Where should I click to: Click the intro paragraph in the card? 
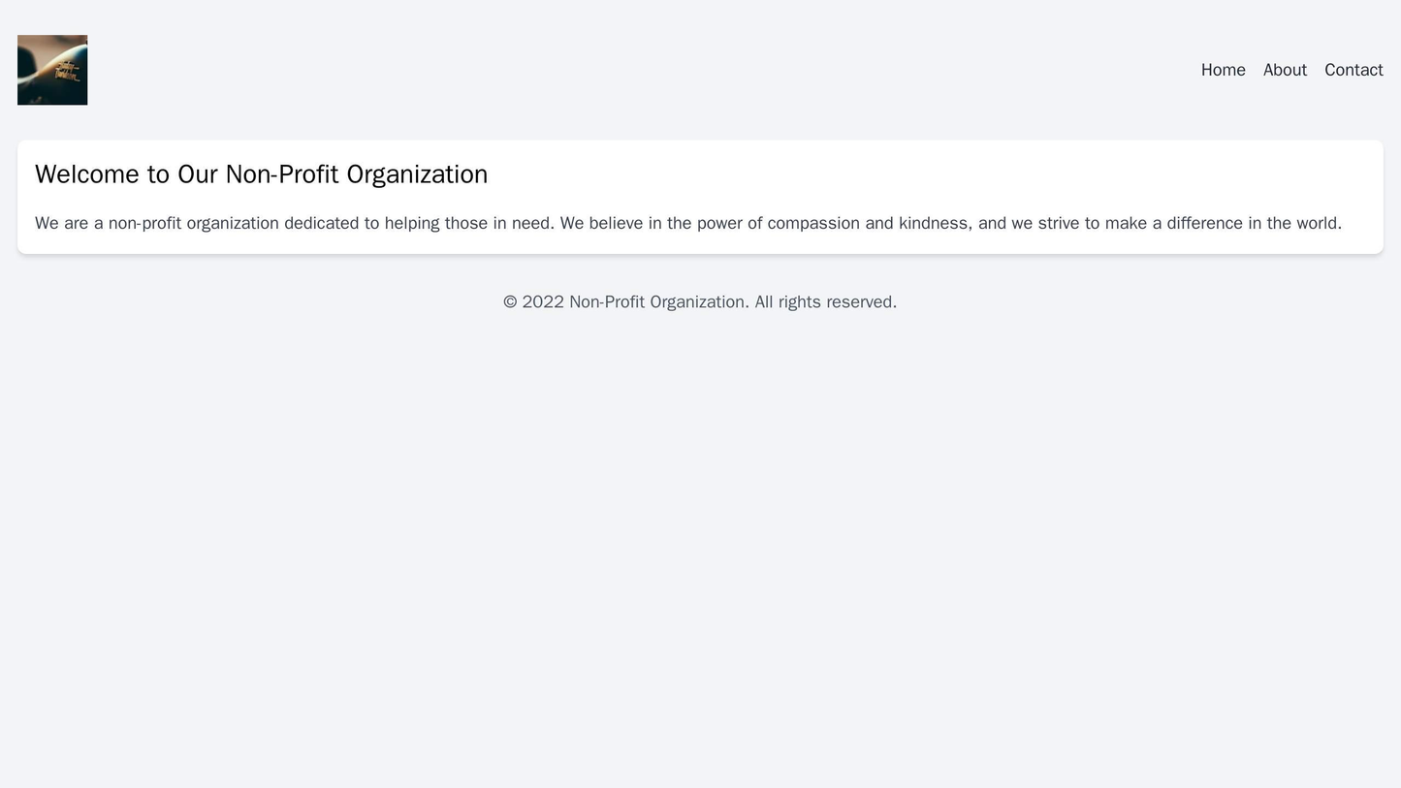click(x=687, y=223)
